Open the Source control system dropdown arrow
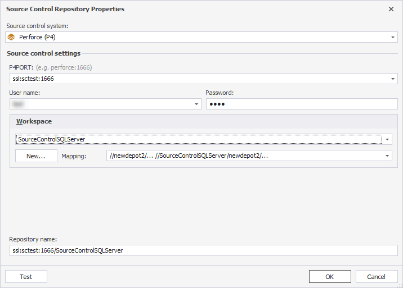Image resolution: width=403 pixels, height=288 pixels. point(393,37)
